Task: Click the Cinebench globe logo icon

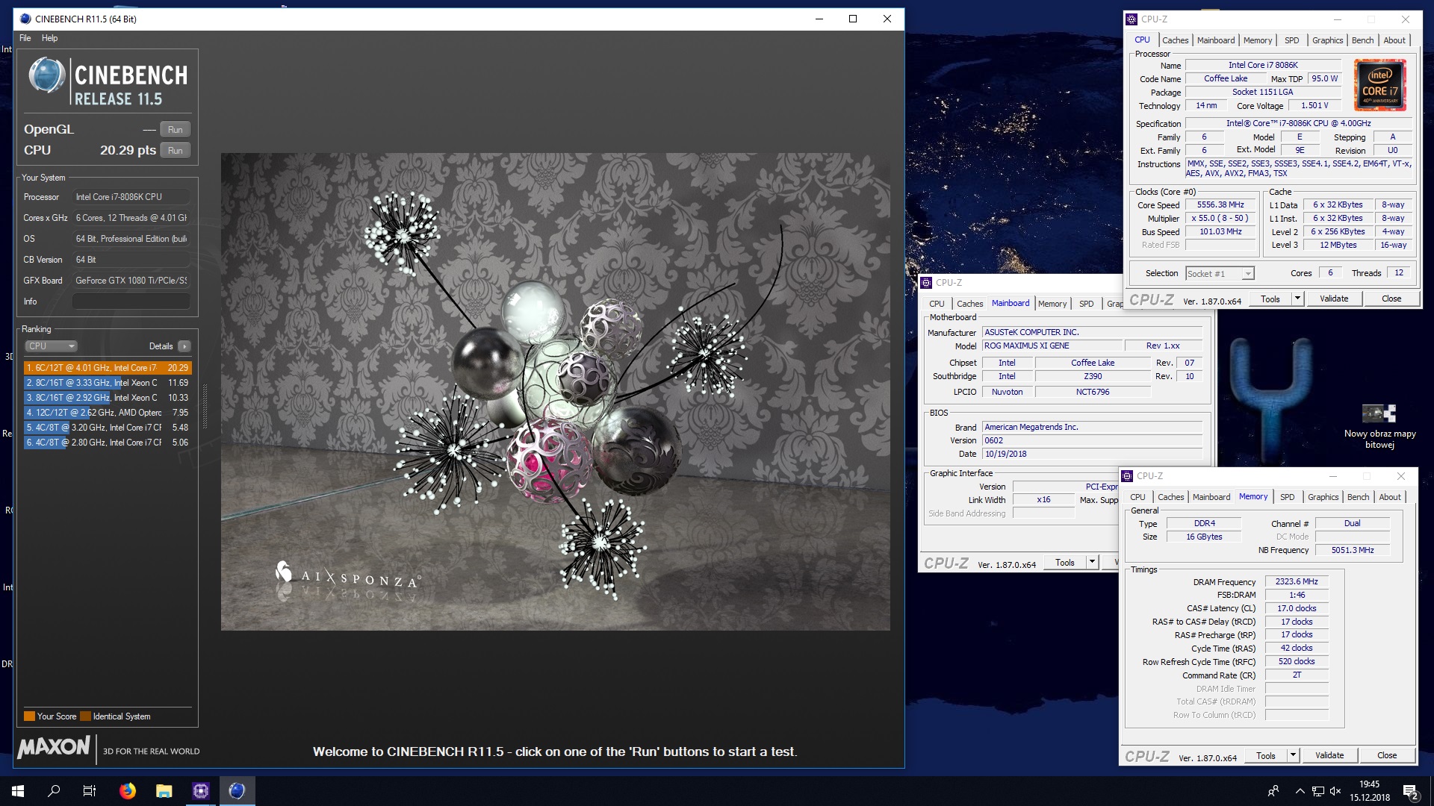Action: coord(46,76)
